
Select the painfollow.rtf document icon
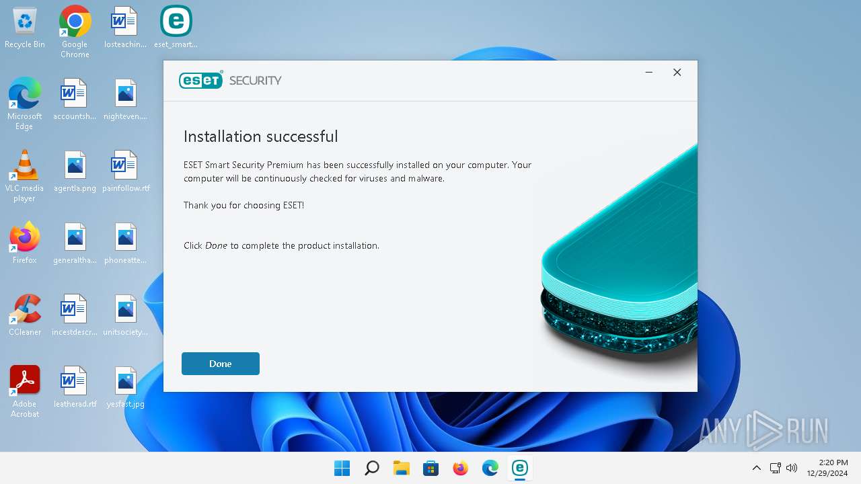[126, 172]
